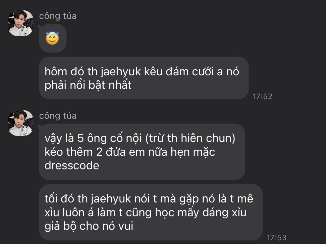Viewport: 326px width, 244px height.
Task: Click the line giả bộ cho nó vui
Action: [89, 226]
